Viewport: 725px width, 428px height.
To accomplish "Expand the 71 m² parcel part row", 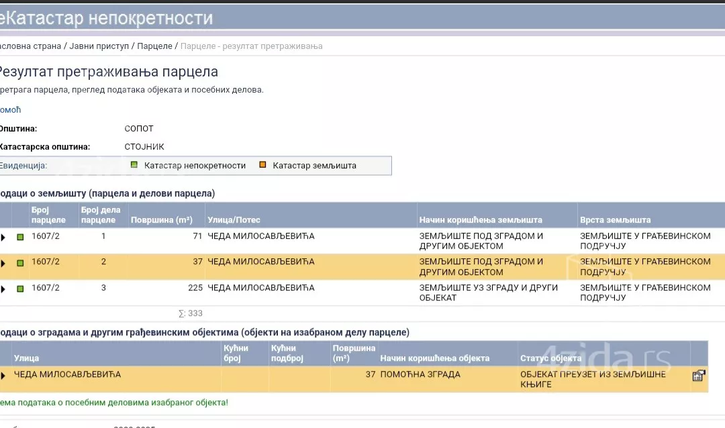I will 3,237.
